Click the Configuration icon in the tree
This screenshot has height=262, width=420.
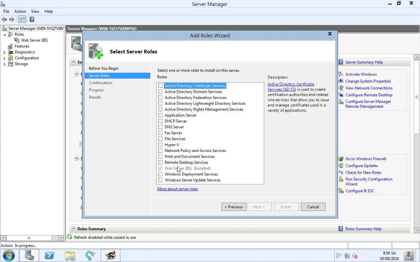(10, 58)
